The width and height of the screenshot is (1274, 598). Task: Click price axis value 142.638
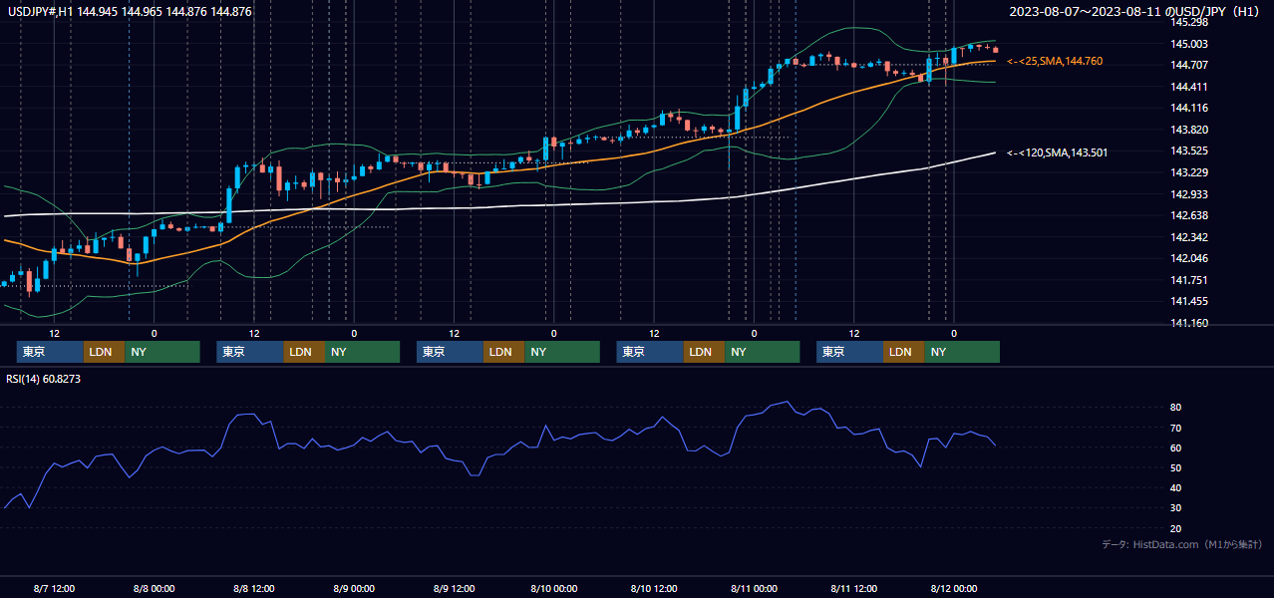[x=1189, y=215]
